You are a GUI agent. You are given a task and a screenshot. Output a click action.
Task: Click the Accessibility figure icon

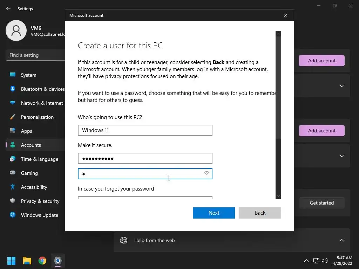(13, 187)
